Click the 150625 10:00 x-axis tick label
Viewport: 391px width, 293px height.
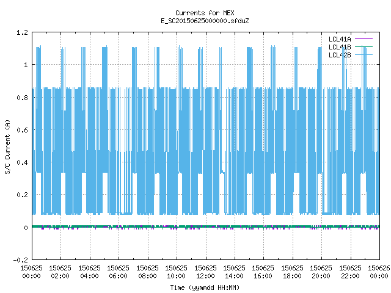point(176,272)
